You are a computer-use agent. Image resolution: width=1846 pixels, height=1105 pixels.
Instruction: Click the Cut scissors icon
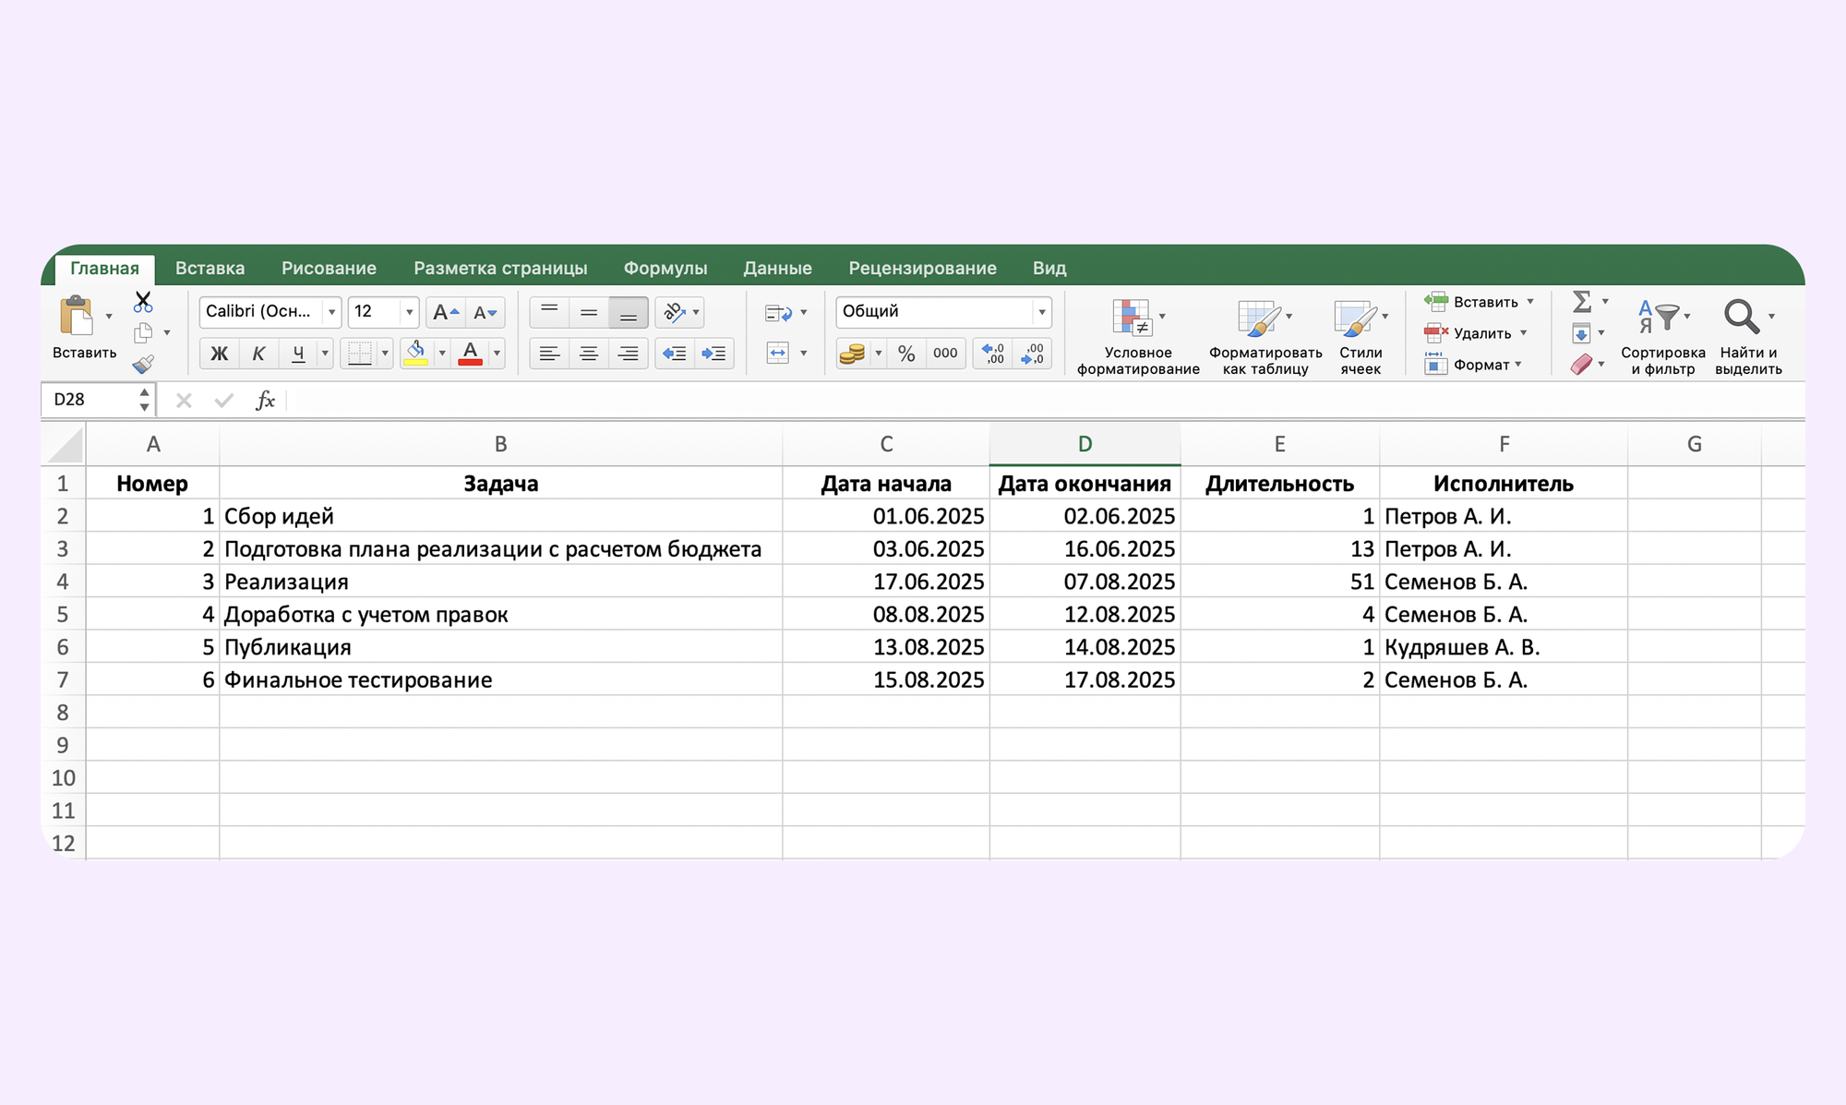click(x=143, y=302)
